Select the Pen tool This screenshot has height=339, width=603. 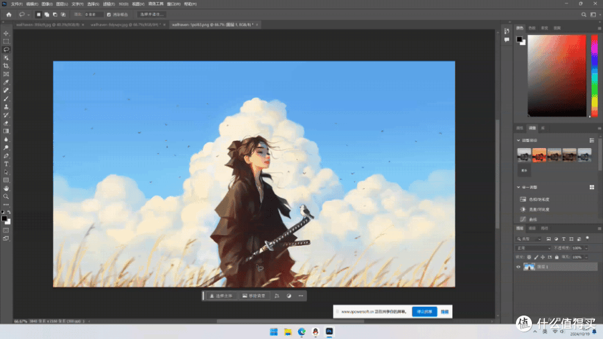pos(6,156)
